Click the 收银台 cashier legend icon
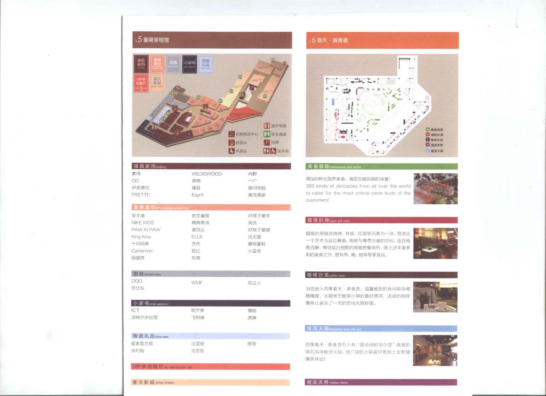The width and height of the screenshot is (546, 396). click(231, 143)
